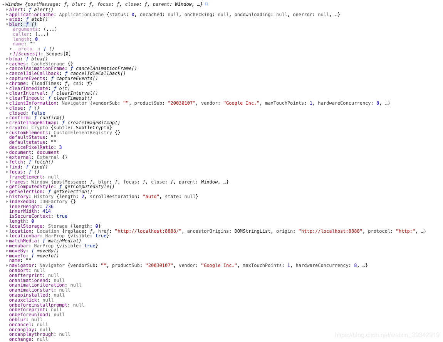This screenshot has width=443, height=342.
Task: Click the info icon after Window summary
Action: point(206,4)
